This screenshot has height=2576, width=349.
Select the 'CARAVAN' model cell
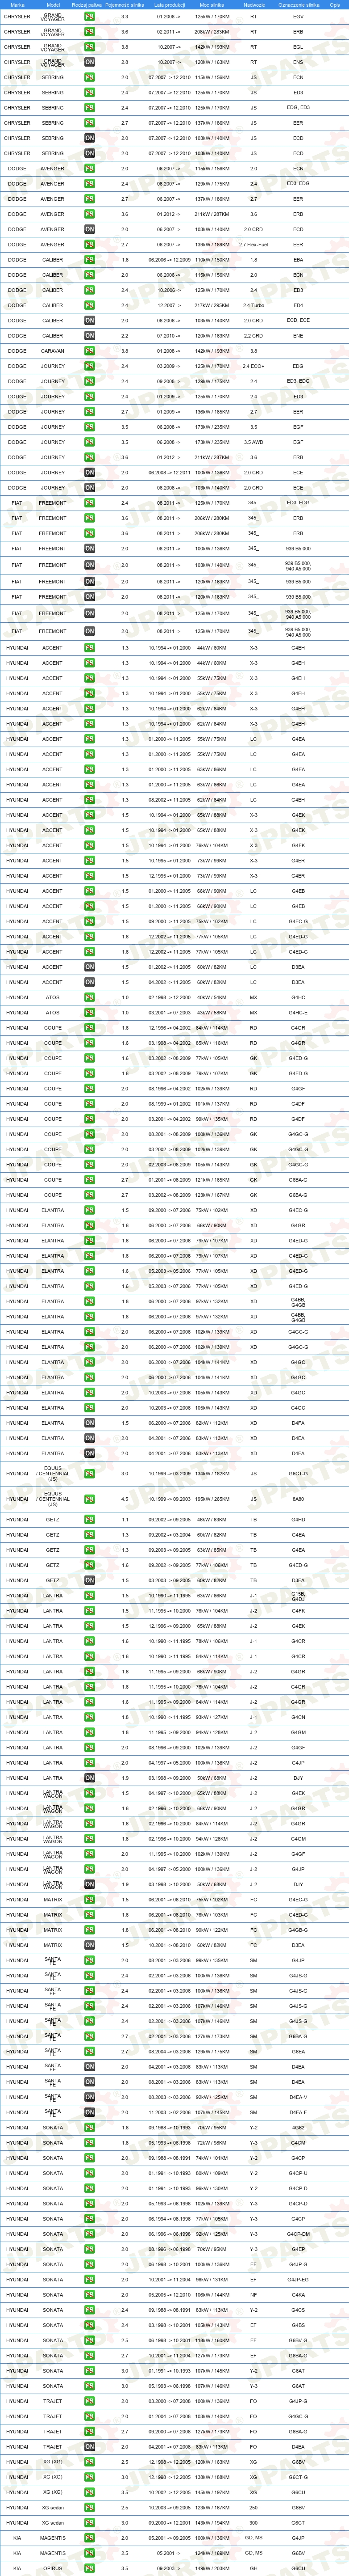pyautogui.click(x=52, y=351)
